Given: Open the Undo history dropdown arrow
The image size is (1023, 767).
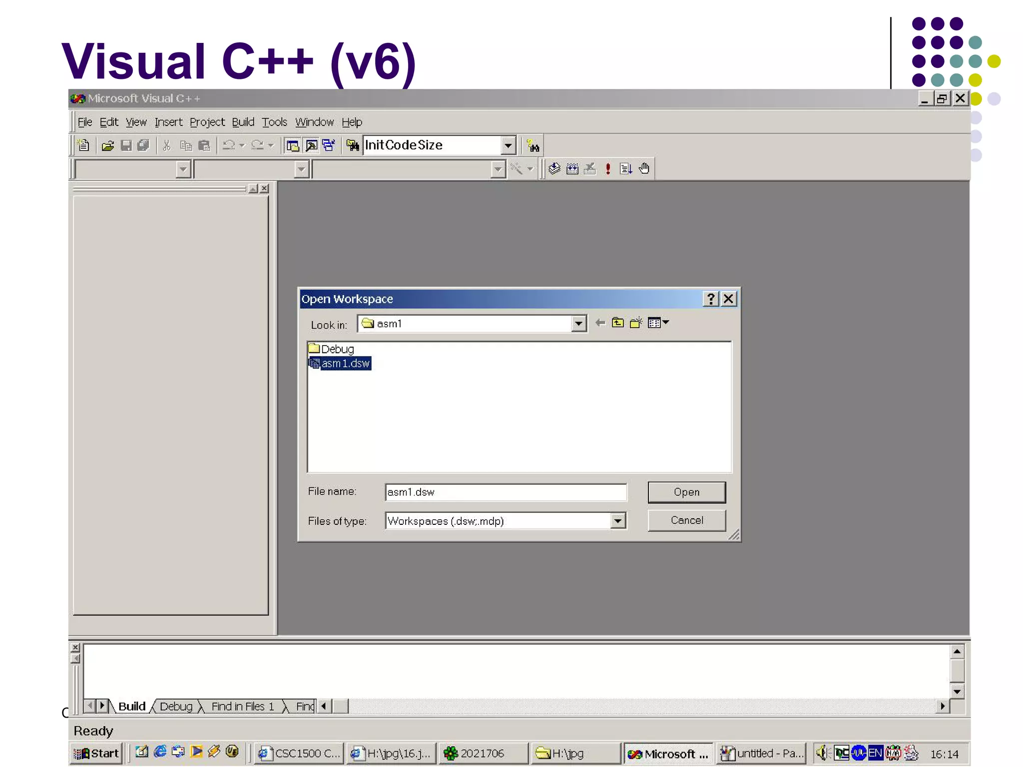Looking at the screenshot, I should point(242,145).
